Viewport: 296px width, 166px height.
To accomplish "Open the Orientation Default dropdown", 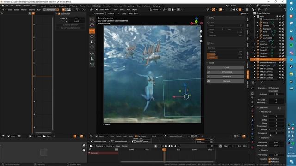I will (x=112, y=14).
